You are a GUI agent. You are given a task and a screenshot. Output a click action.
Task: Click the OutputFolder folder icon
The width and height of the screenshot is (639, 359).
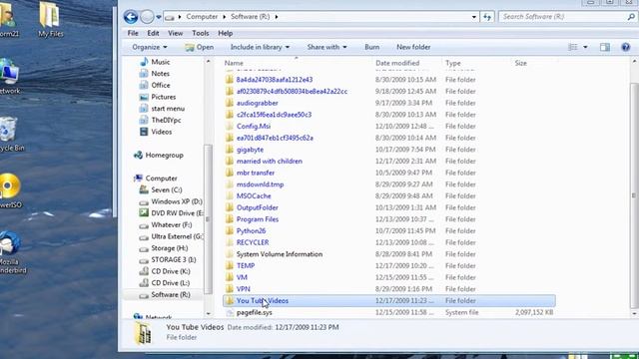pyautogui.click(x=230, y=207)
